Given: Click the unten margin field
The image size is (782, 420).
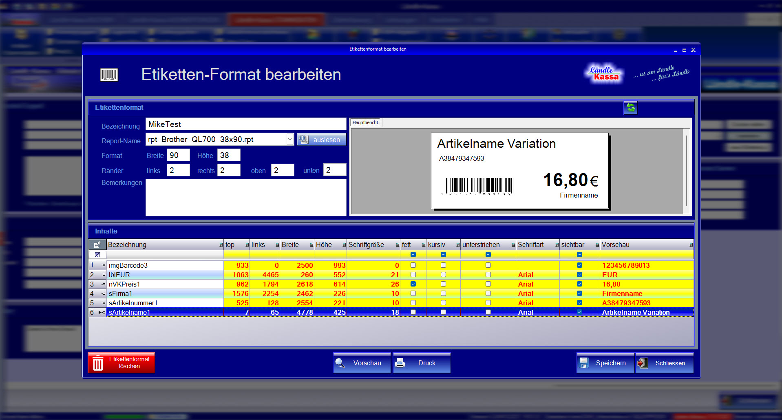Looking at the screenshot, I should pyautogui.click(x=335, y=170).
